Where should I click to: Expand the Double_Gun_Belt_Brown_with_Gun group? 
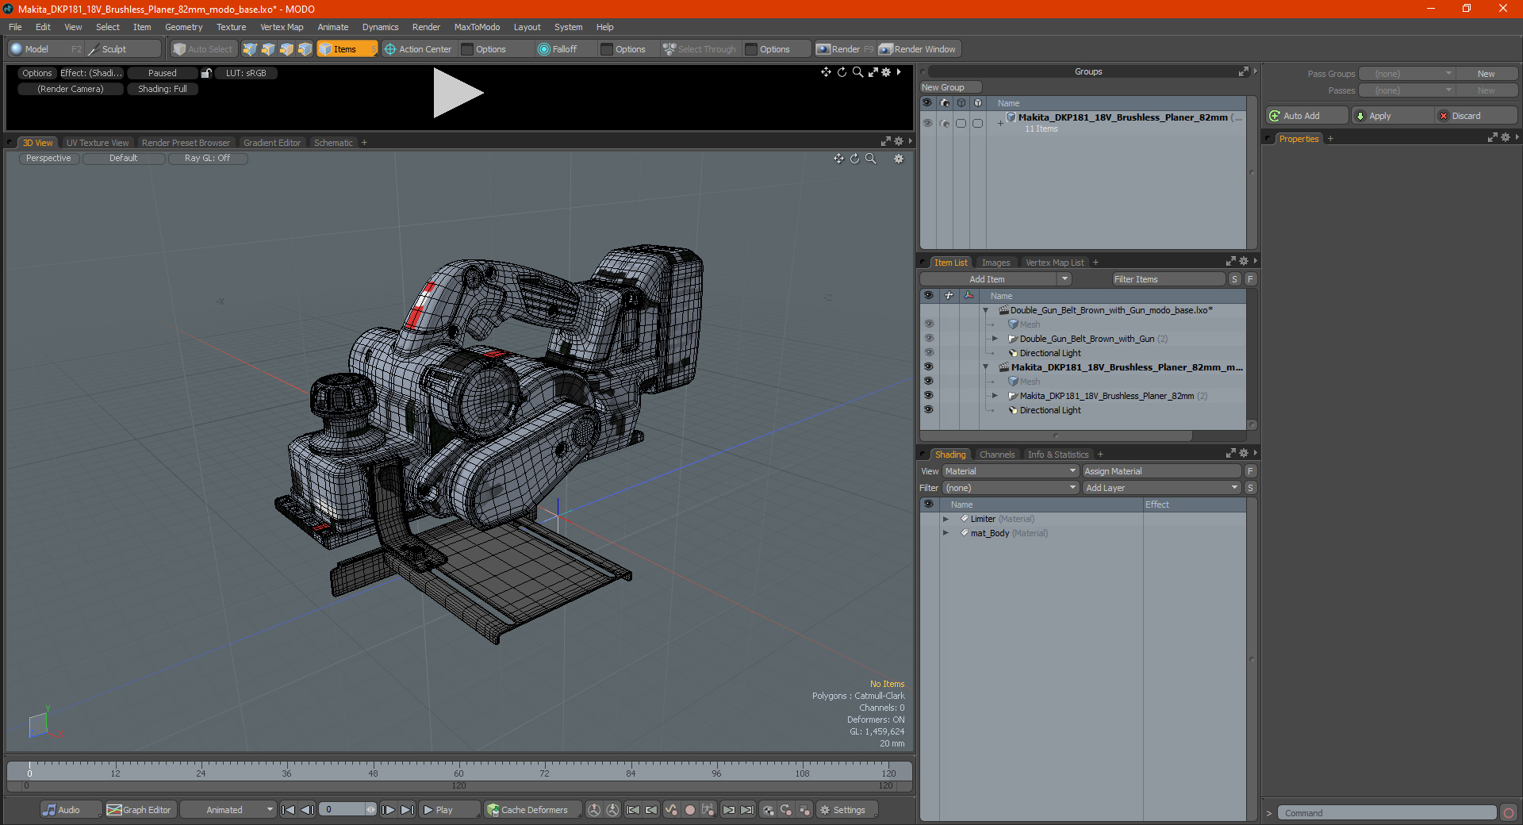point(996,339)
